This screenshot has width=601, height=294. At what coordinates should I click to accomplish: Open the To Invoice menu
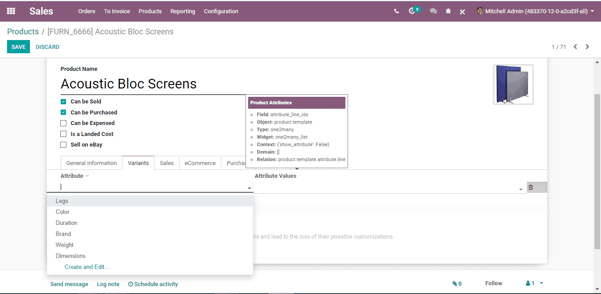click(117, 11)
